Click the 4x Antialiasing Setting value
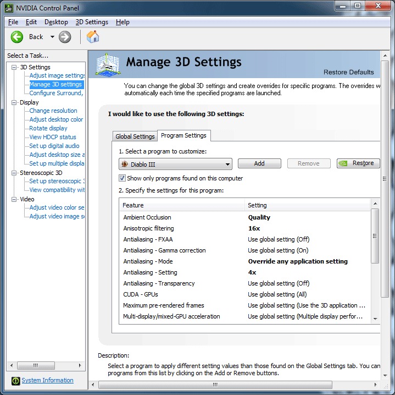This screenshot has height=395, width=395. click(252, 272)
